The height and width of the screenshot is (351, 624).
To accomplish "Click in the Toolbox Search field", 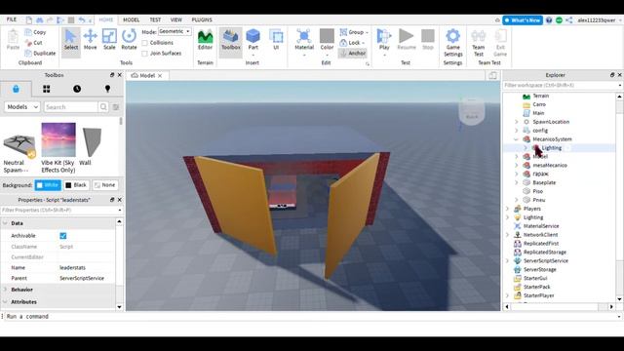I will (71, 106).
